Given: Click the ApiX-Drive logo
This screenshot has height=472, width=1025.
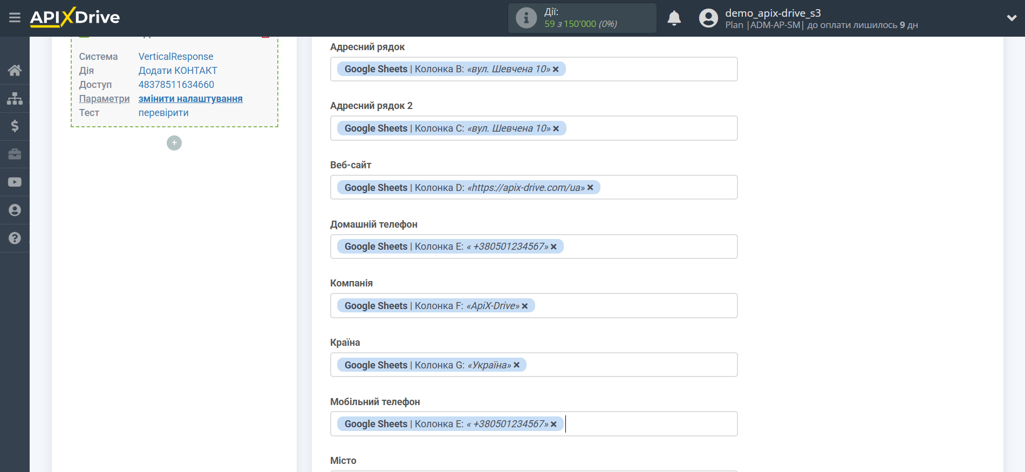Looking at the screenshot, I should coord(75,17).
